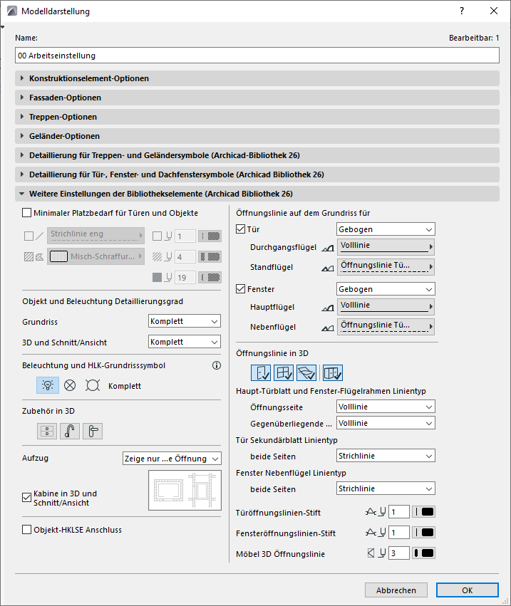
Task: Click Türöffnungslinien-Stift pen color swatch
Action: (423, 512)
